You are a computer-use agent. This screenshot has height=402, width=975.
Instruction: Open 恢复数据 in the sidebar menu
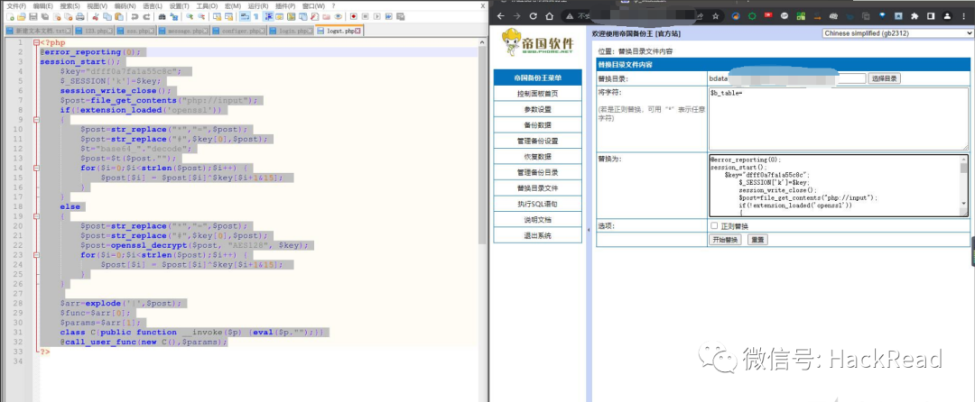(537, 156)
